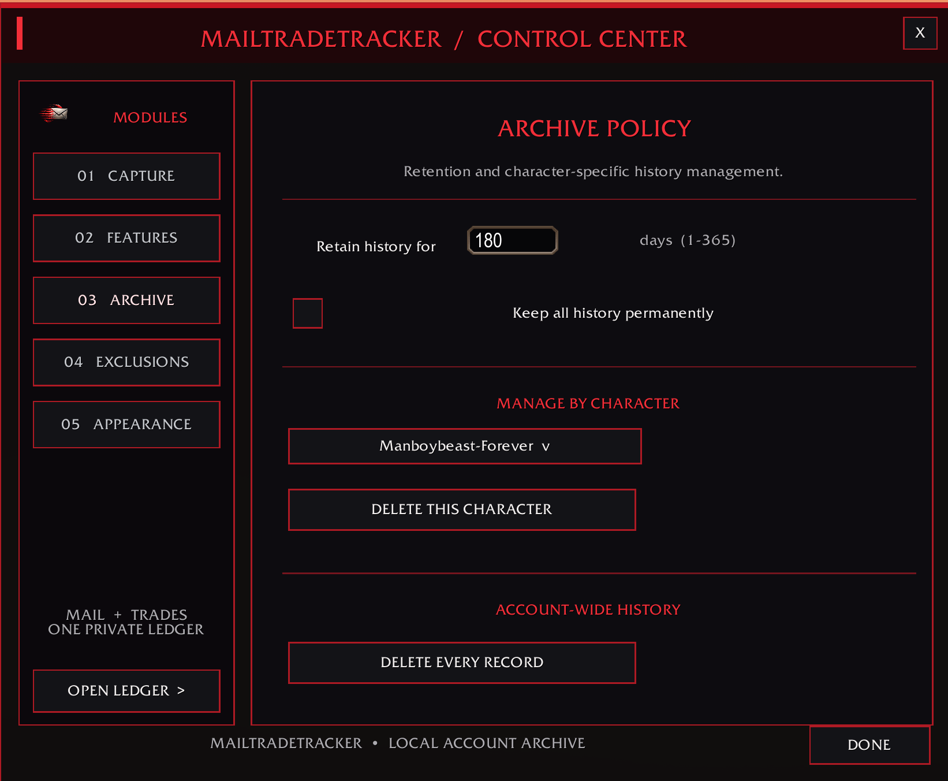Switch to the 02 Features module

126,238
